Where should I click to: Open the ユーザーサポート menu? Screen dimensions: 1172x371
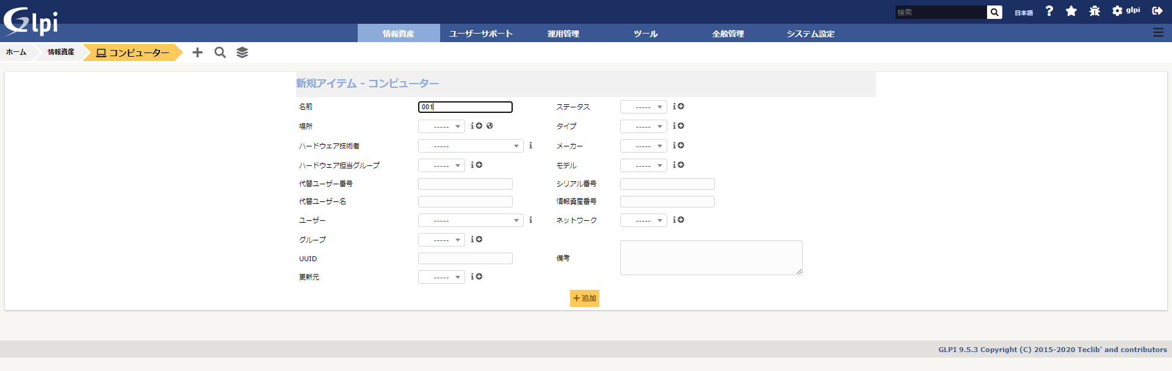[x=481, y=34]
